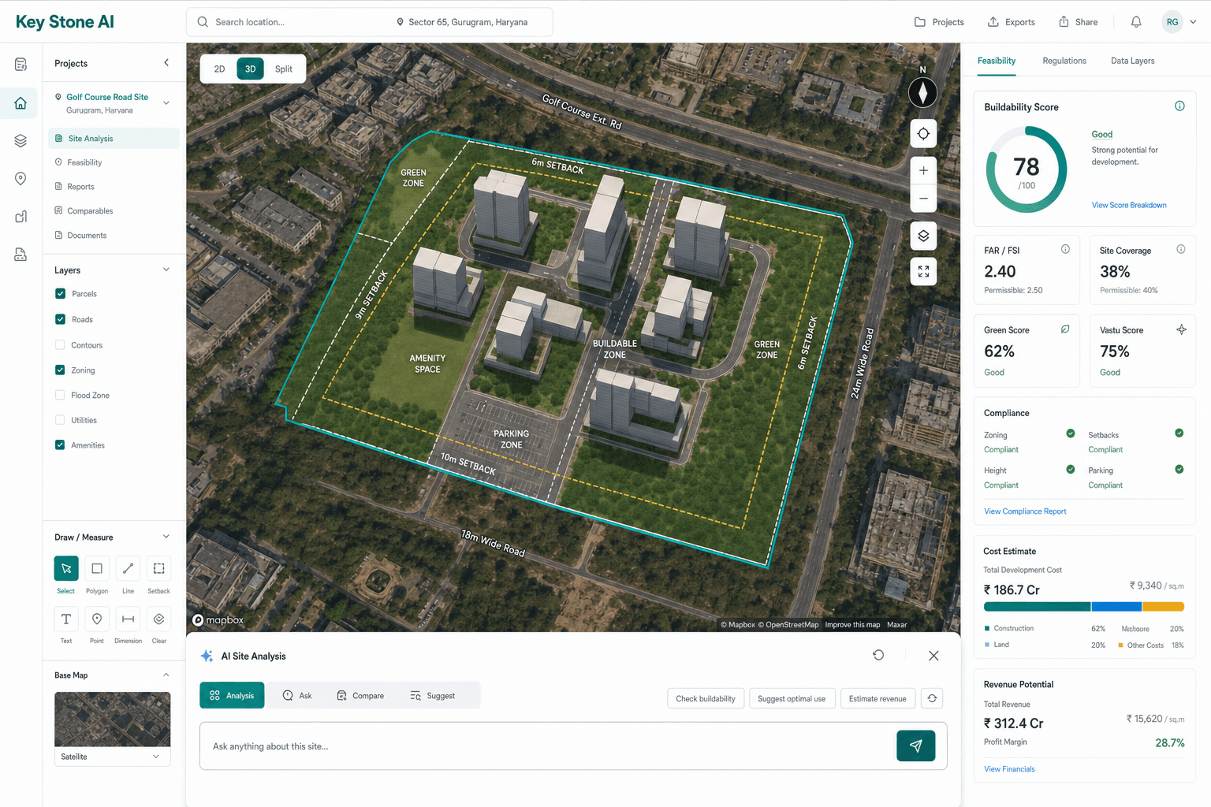
Task: Focus the Ask anything about this site field
Action: click(547, 746)
